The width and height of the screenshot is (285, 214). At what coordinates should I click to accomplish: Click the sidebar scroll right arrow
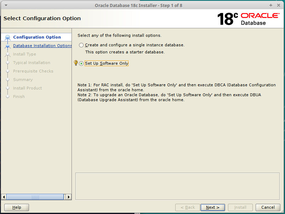point(69,197)
